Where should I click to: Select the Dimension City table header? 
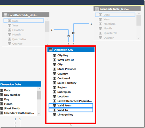[71, 50]
